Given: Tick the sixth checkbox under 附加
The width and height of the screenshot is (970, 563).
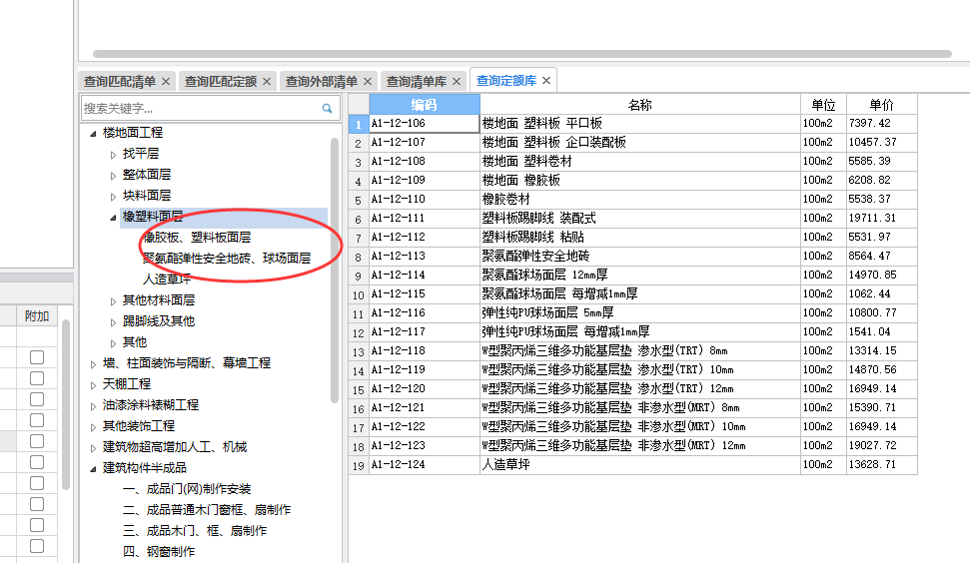Looking at the screenshot, I should [37, 462].
